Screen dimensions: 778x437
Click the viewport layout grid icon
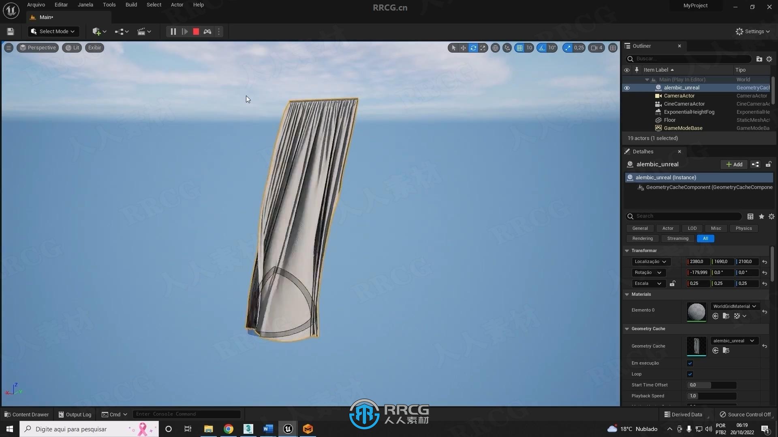coord(613,47)
